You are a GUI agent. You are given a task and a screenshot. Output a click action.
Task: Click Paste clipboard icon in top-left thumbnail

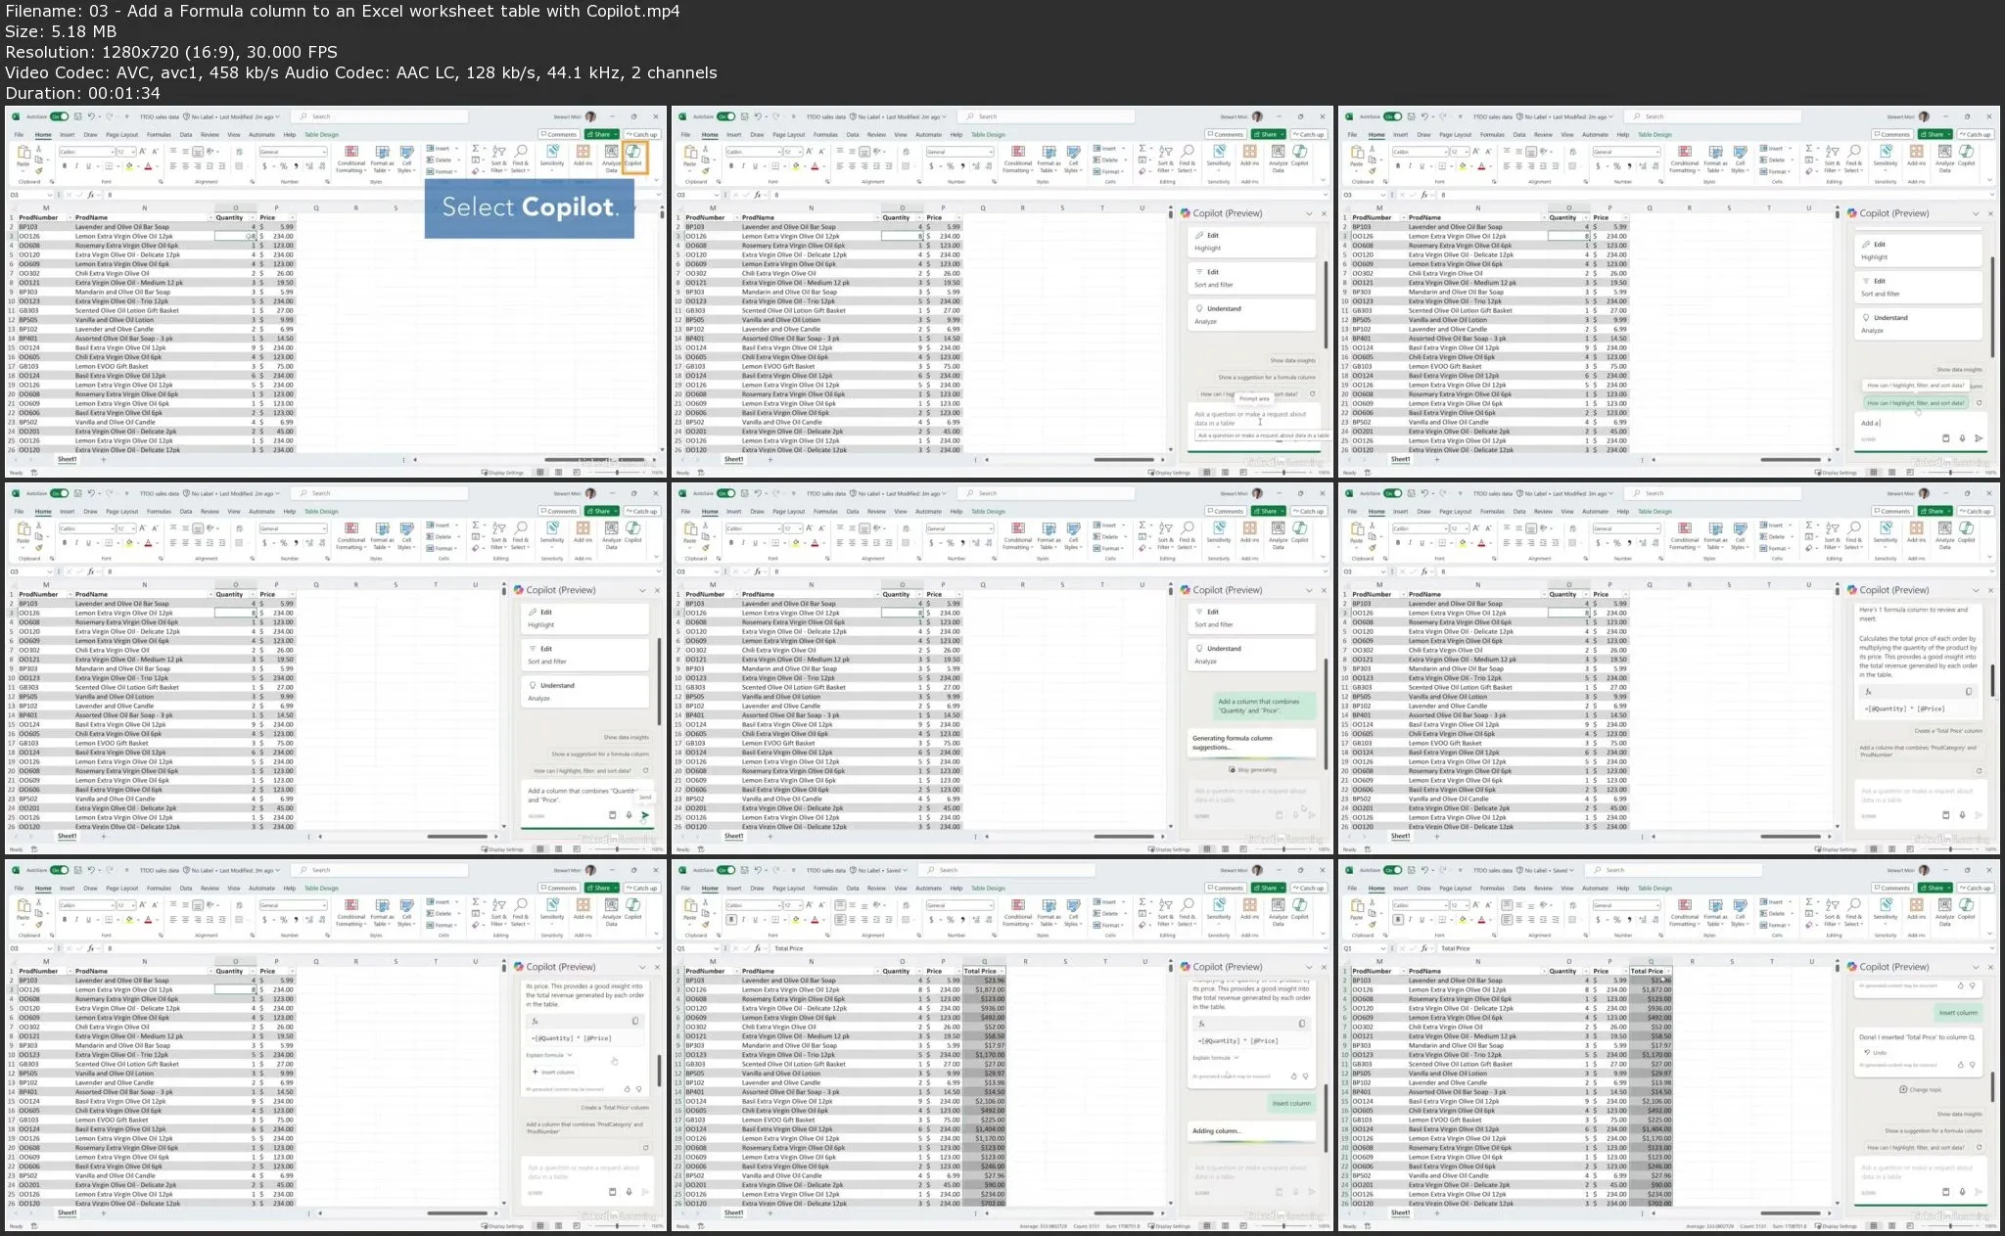(x=23, y=154)
